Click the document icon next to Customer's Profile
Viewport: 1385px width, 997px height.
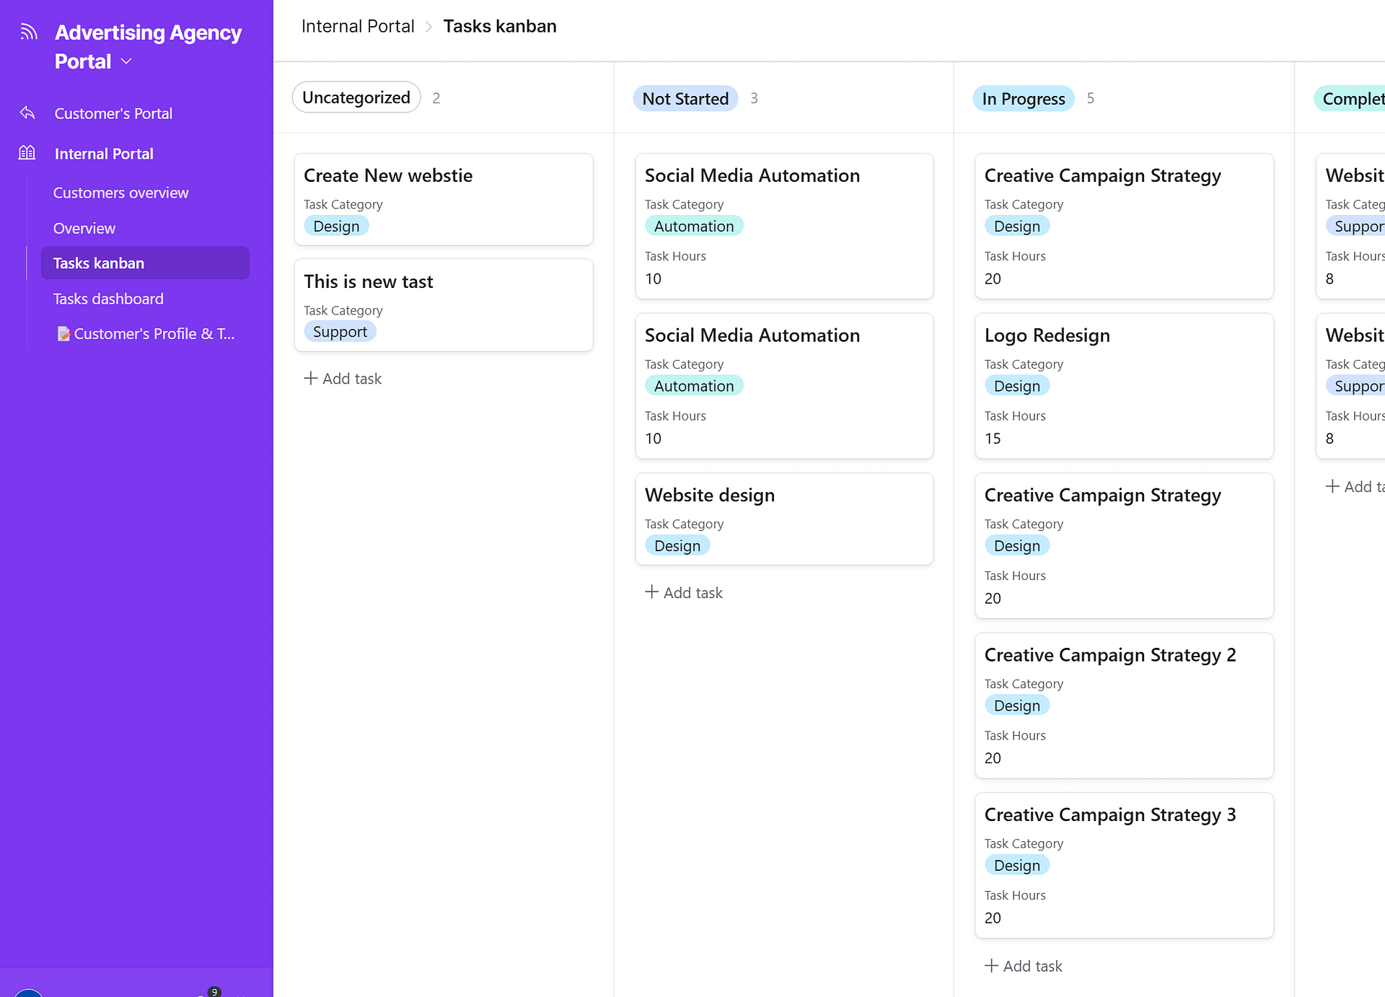(x=65, y=333)
